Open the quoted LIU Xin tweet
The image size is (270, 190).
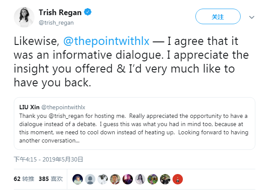click(x=135, y=123)
